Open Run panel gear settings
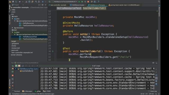The image size is (169, 95). [153, 63]
